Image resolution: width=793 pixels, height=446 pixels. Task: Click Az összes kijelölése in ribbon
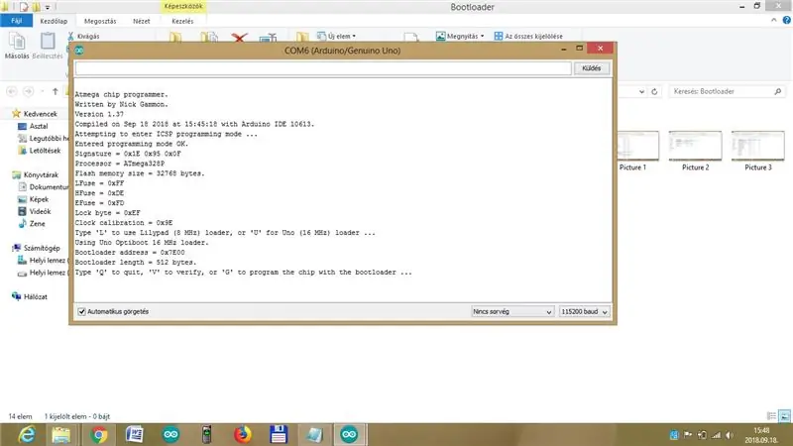tap(528, 36)
